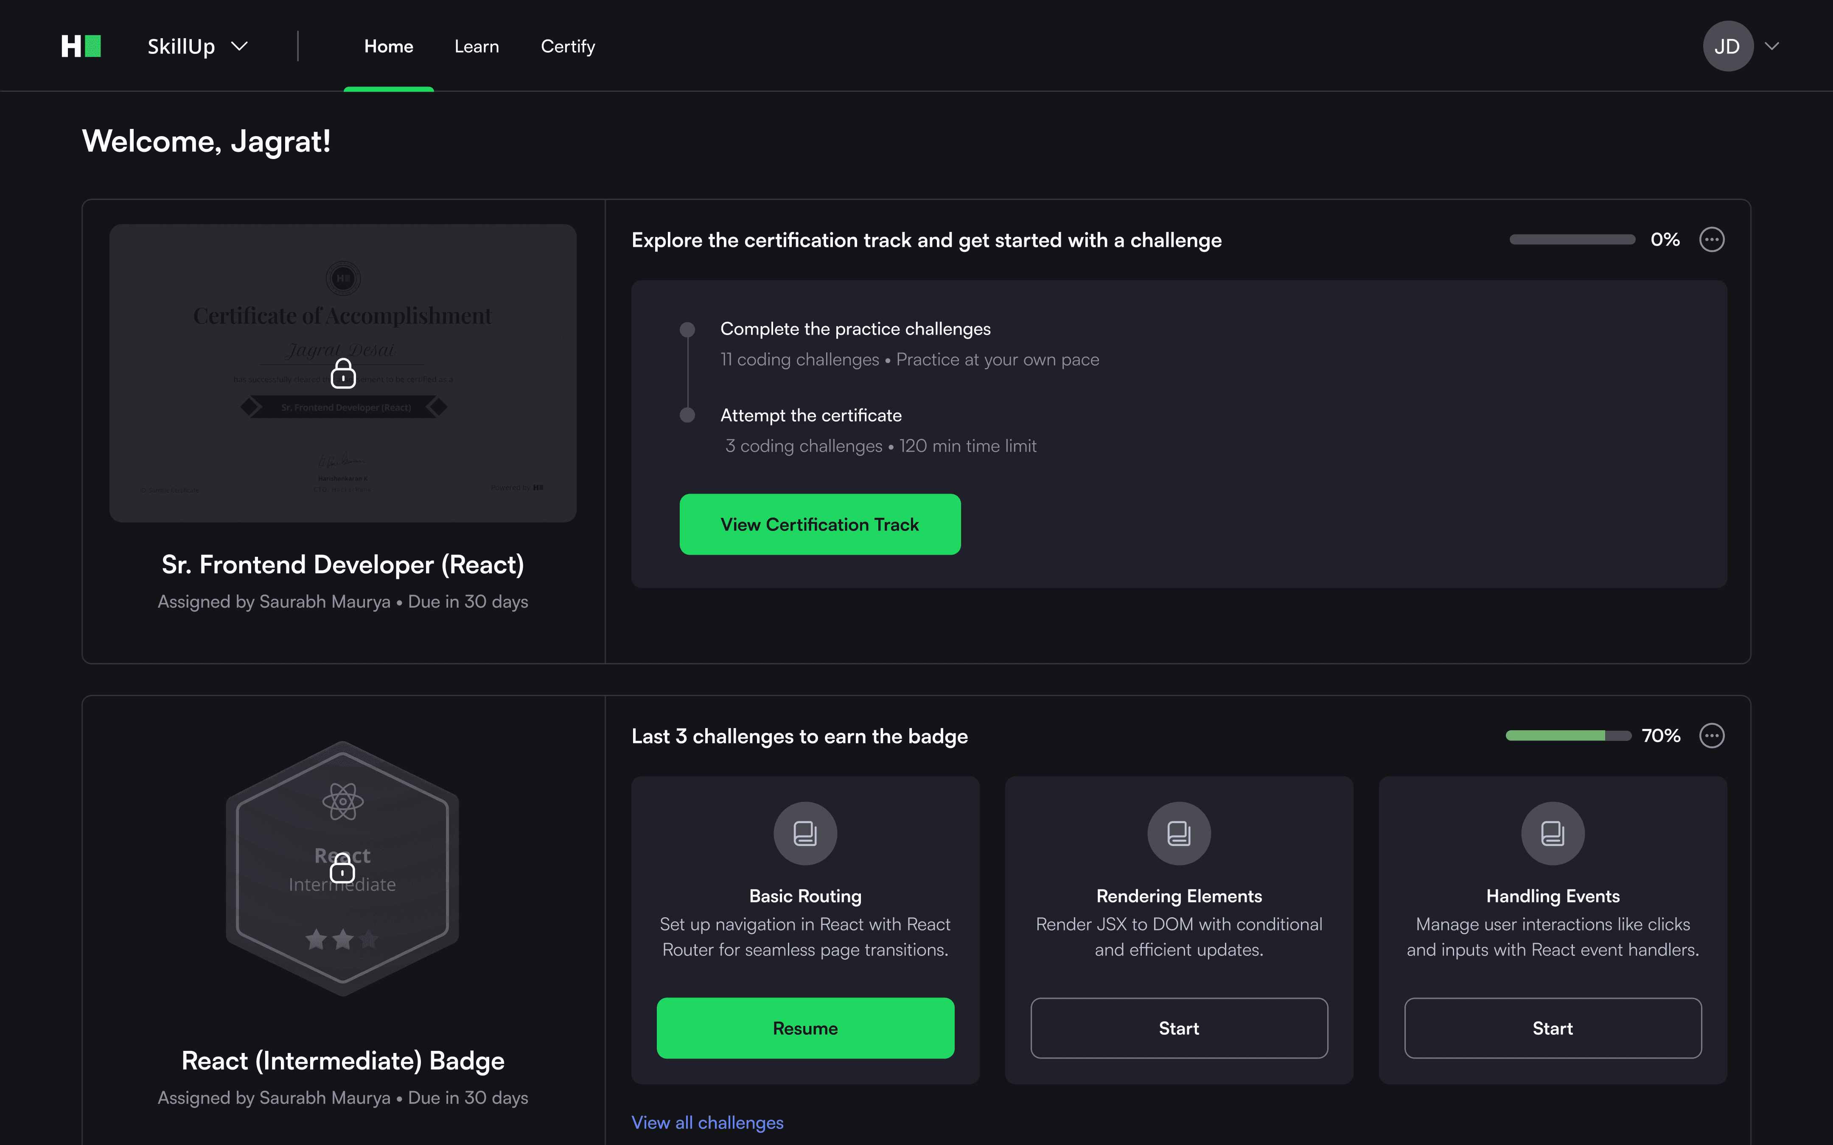
Task: Select the Complete the practice challenges step
Action: 855,330
